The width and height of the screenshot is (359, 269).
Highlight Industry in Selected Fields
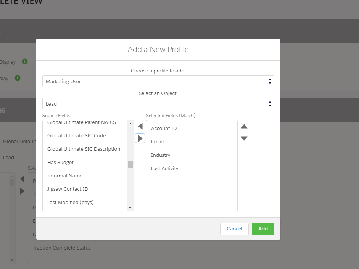pos(161,155)
